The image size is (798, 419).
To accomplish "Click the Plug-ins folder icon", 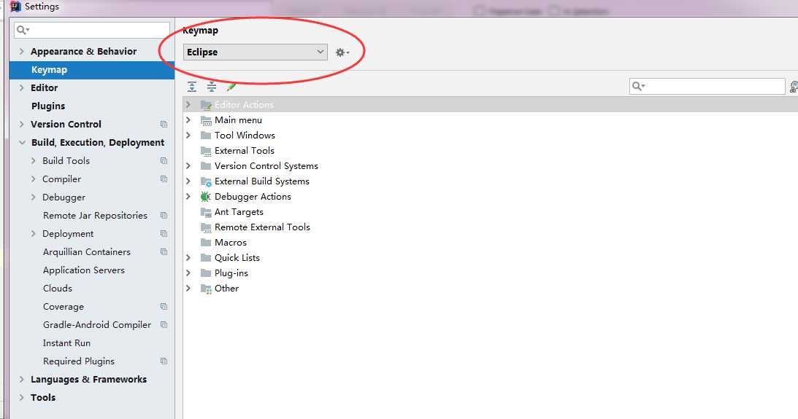I will (x=206, y=273).
